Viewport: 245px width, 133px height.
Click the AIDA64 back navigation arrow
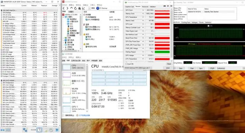coord(64,8)
